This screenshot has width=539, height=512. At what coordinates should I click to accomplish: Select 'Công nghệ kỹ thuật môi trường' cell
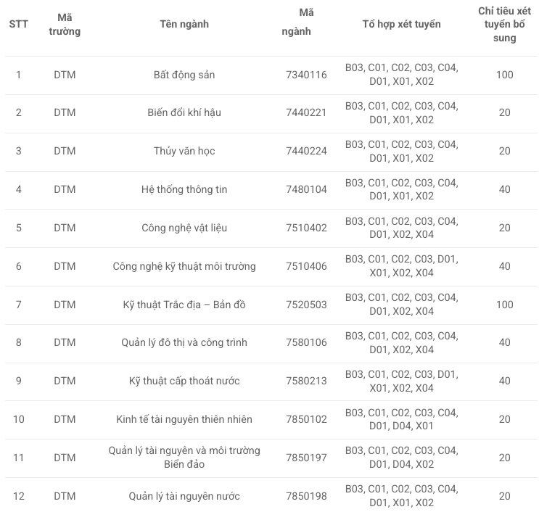184,266
